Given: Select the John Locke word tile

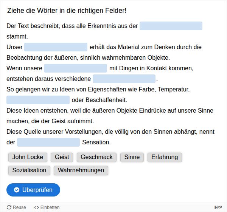Looking at the screenshot, I should pyautogui.click(x=28, y=157).
